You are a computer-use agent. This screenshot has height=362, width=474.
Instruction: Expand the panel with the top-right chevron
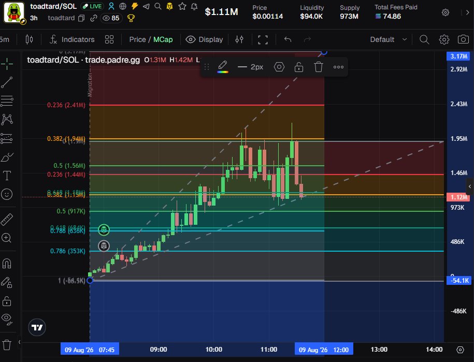tap(467, 12)
